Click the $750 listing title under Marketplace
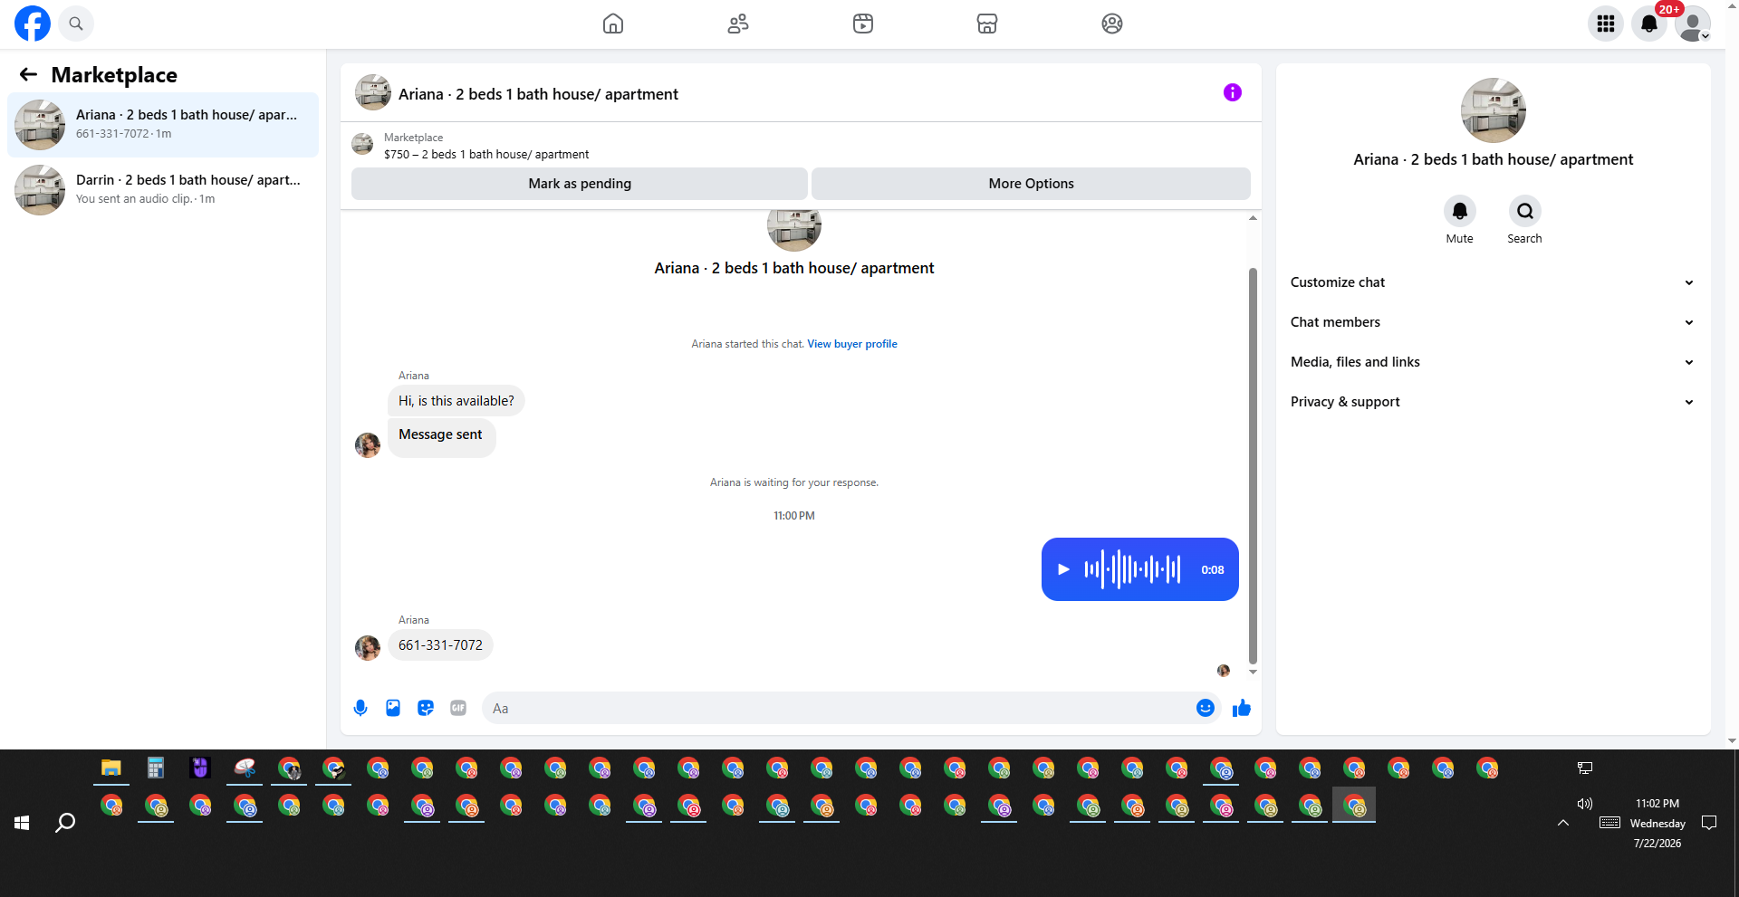This screenshot has height=897, width=1739. [486, 155]
